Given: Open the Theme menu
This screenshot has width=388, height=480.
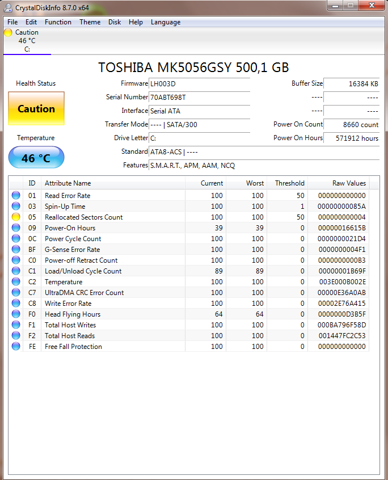Looking at the screenshot, I should point(90,22).
